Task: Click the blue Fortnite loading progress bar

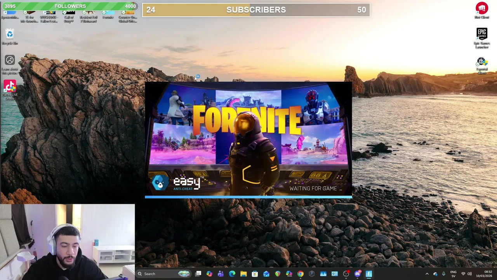Action: click(x=248, y=197)
